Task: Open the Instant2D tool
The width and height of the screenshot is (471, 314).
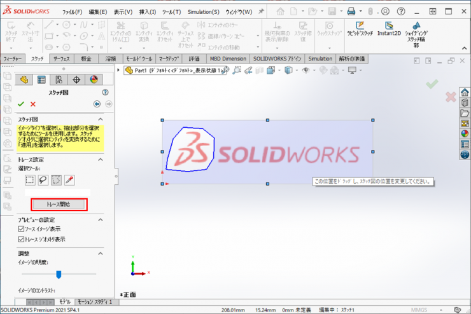Action: (x=389, y=29)
